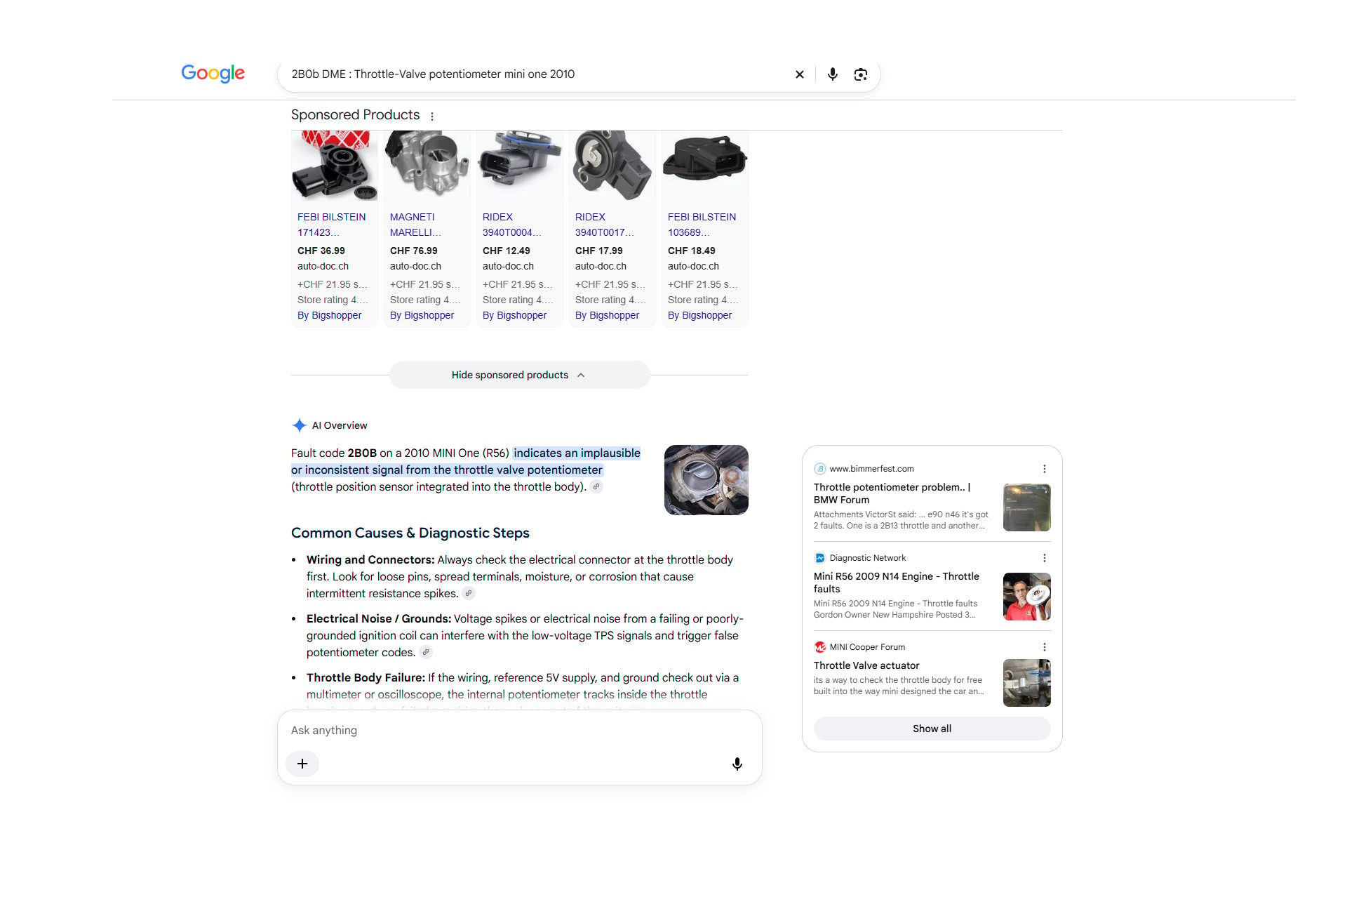
Task: Open RIDEX 3940T0004 product link
Action: 511,225
